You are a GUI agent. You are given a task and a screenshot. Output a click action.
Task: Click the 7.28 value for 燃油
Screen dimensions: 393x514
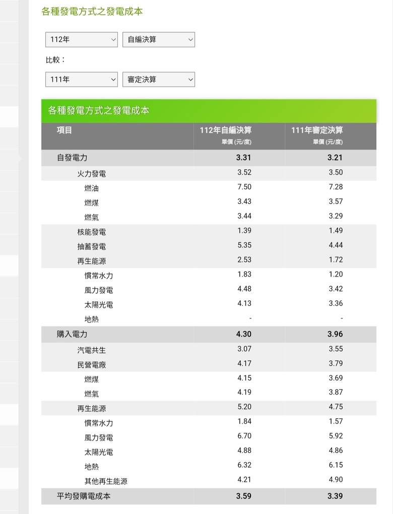336,187
